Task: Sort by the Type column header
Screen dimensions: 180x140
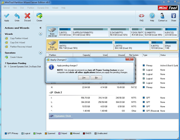Action: (x=151, y=55)
